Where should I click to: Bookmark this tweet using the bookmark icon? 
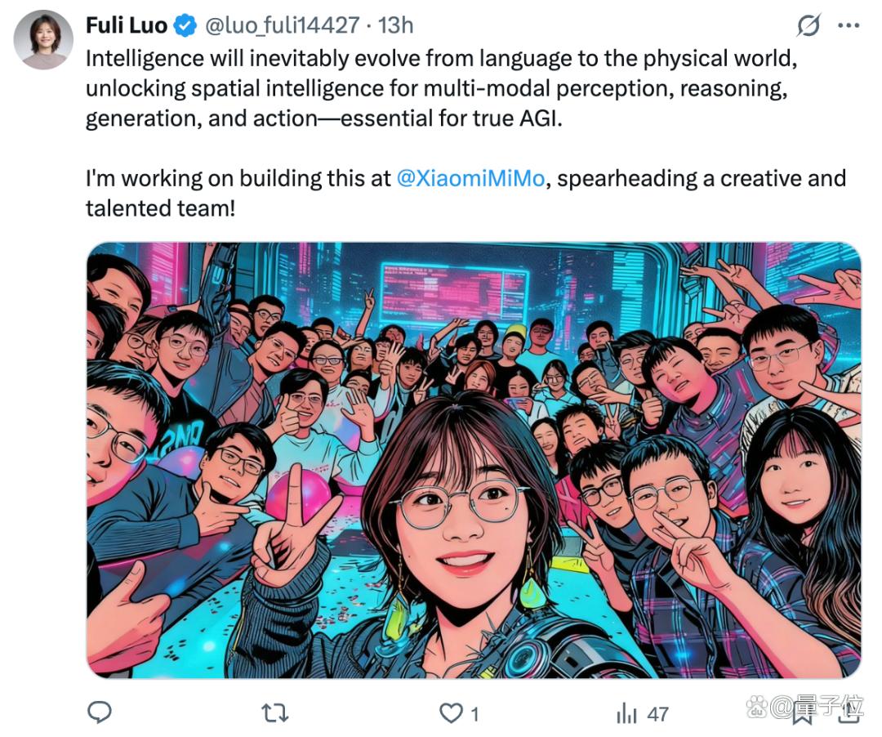click(803, 714)
